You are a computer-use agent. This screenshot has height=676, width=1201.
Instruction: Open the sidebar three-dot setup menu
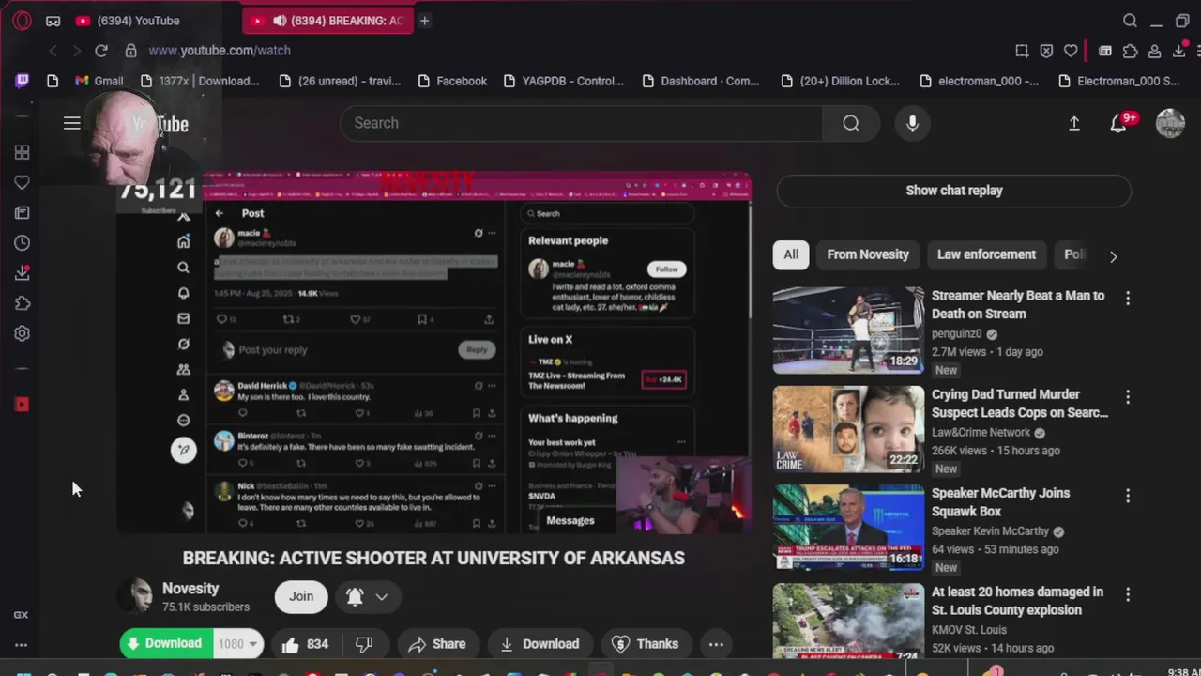(21, 645)
